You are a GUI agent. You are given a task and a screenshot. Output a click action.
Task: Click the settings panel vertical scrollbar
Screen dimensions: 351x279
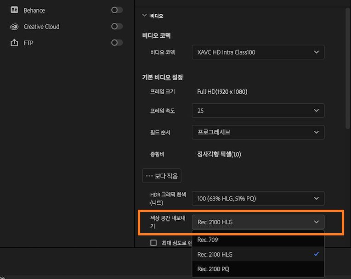348,68
